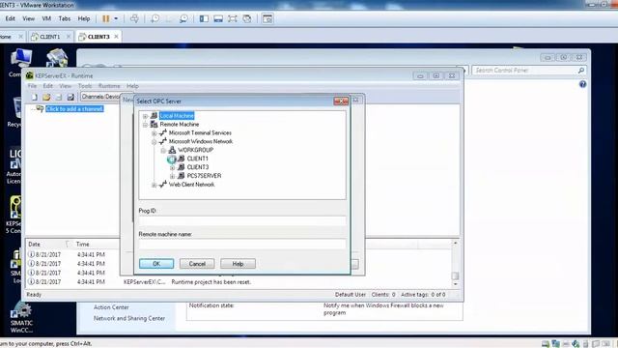Click the Open project folder icon in KEPServerEX
The height and width of the screenshot is (348, 618).
tap(46, 97)
